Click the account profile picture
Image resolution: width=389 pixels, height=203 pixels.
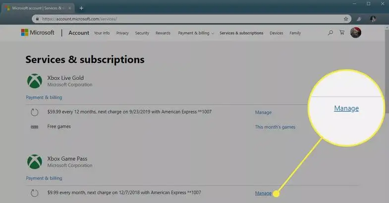[355, 33]
